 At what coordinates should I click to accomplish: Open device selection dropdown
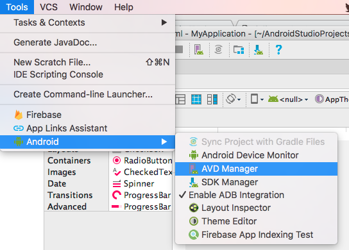257,99
